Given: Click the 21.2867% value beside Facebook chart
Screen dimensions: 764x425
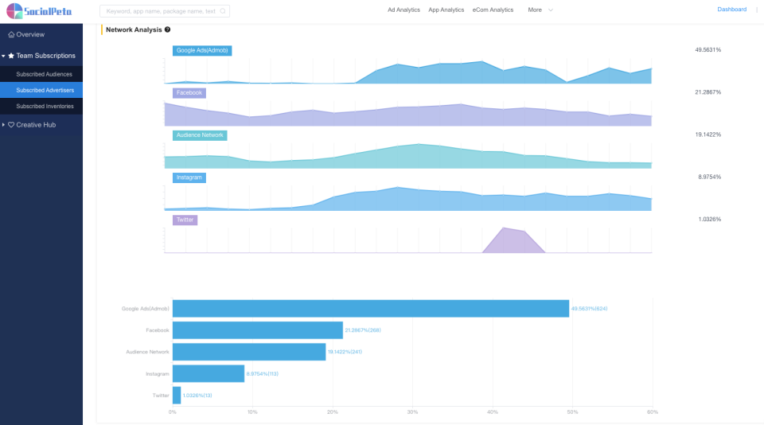Looking at the screenshot, I should [x=707, y=92].
